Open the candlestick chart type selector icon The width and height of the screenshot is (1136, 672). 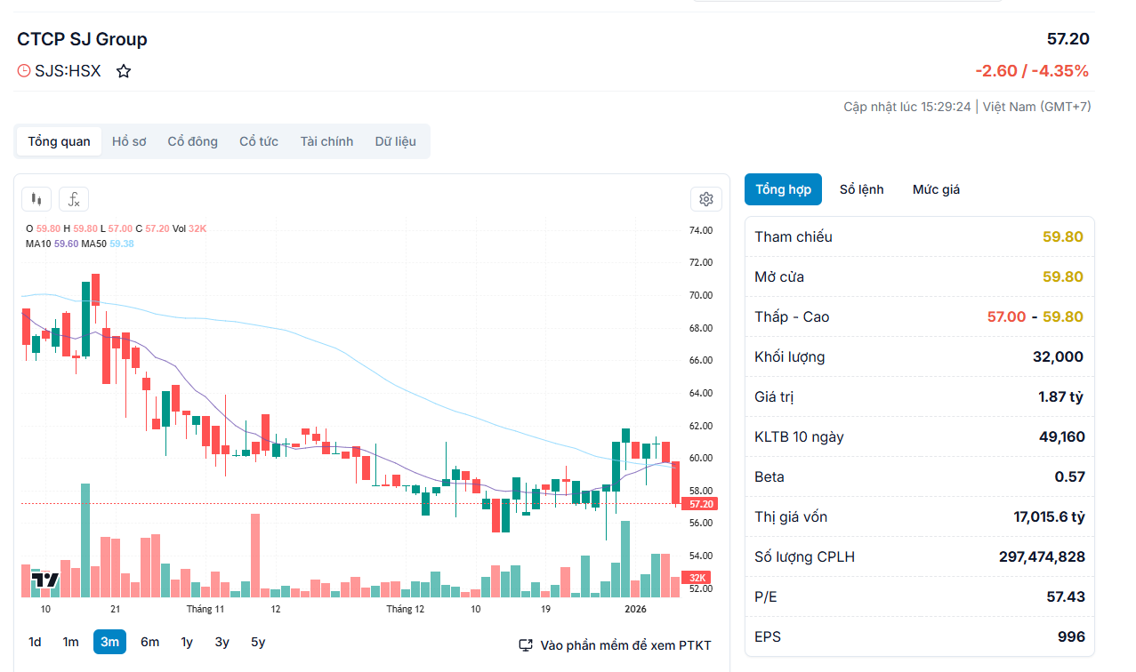36,198
